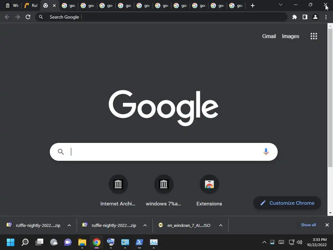Image resolution: width=333 pixels, height=250 pixels.
Task: Open volume control in system tray
Action: (x=300, y=242)
